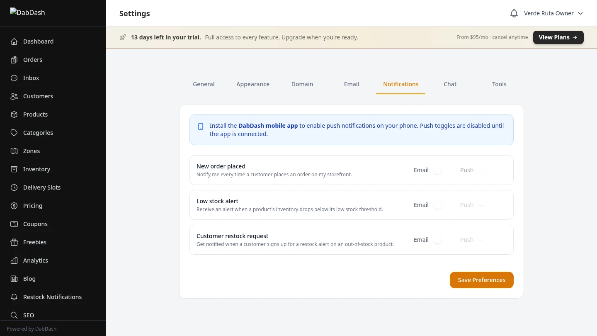Go to the Products page
Image resolution: width=597 pixels, height=336 pixels.
coord(35,114)
